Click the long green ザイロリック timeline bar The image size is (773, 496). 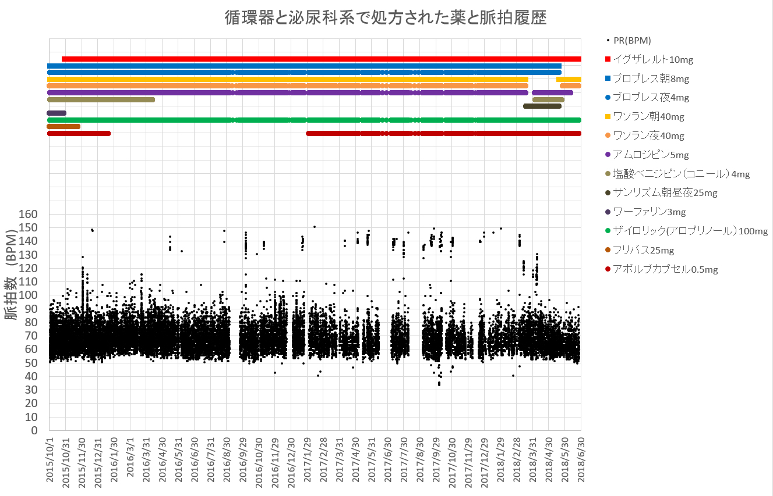pyautogui.click(x=315, y=120)
